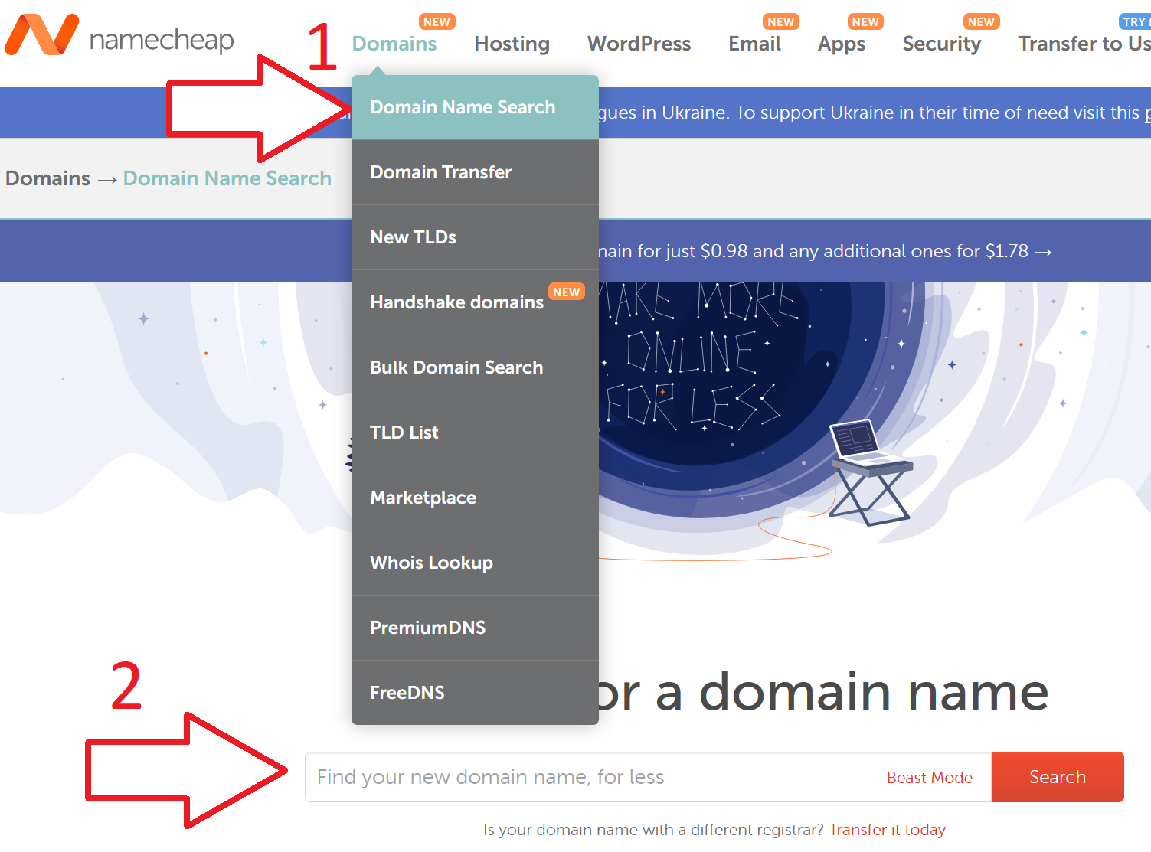Select Domain Name Search in dropdown
The width and height of the screenshot is (1151, 852).
tap(475, 107)
